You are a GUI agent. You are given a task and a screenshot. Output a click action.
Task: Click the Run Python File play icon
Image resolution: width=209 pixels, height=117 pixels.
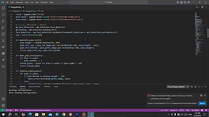click(x=197, y=7)
